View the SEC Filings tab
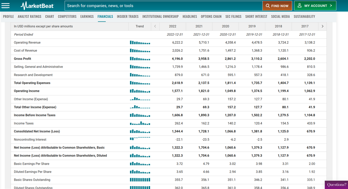The width and height of the screenshot is (348, 189). [x=233, y=16]
